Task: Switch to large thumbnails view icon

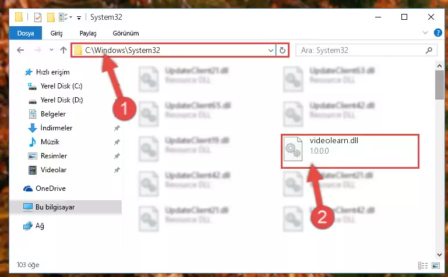Action: (436, 265)
